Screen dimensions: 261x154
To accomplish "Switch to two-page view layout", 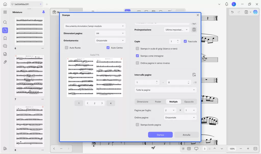I will [x=189, y=149].
